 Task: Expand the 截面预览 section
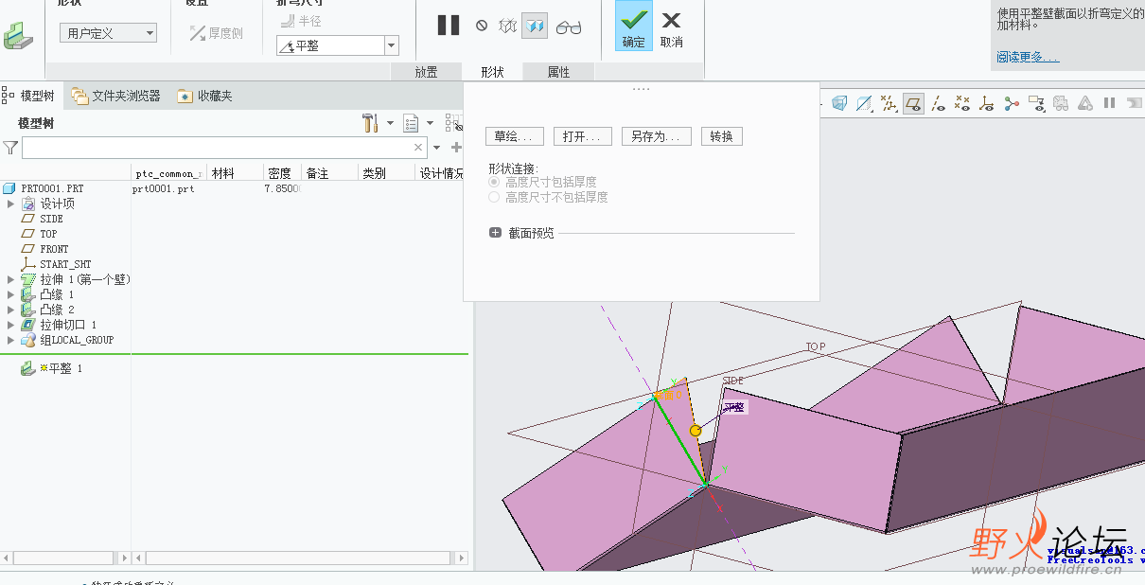[x=495, y=233]
